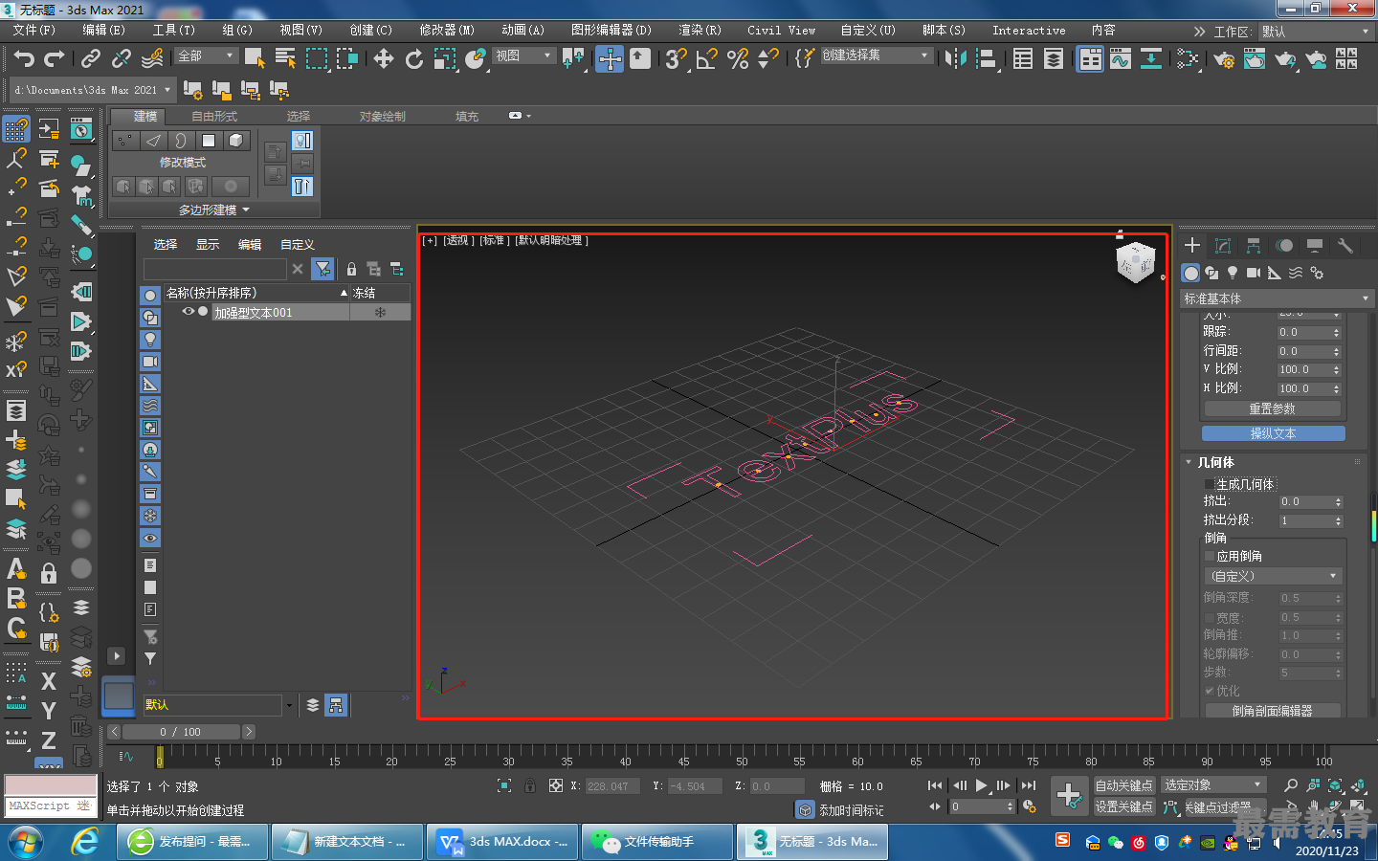Click the ViewCube in perspective viewport

(x=1136, y=262)
